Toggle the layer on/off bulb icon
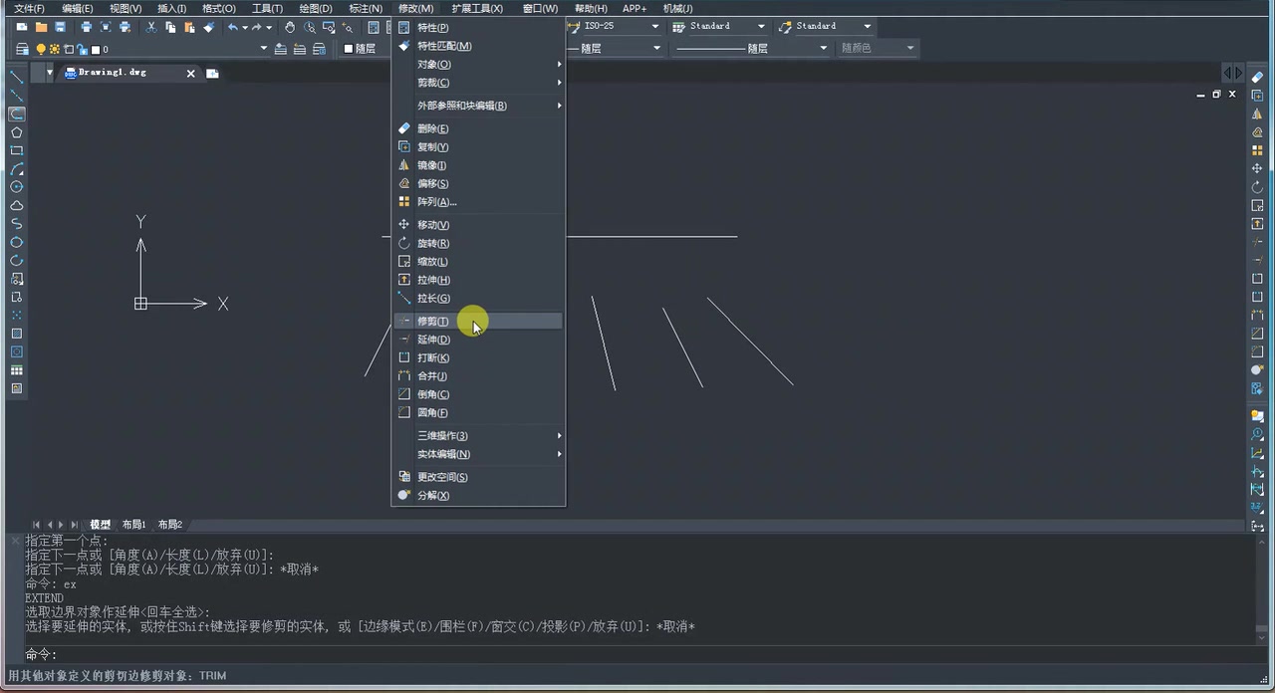1275x693 pixels. [41, 48]
